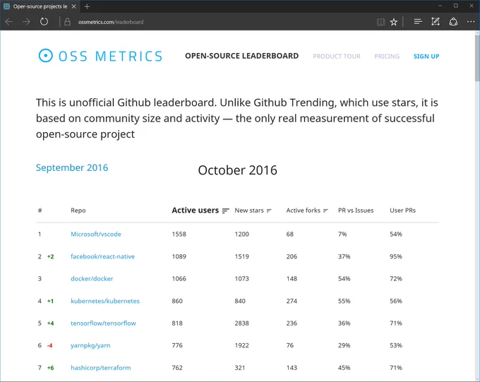Maximize the browser window
The height and width of the screenshot is (382, 480).
(456, 6)
